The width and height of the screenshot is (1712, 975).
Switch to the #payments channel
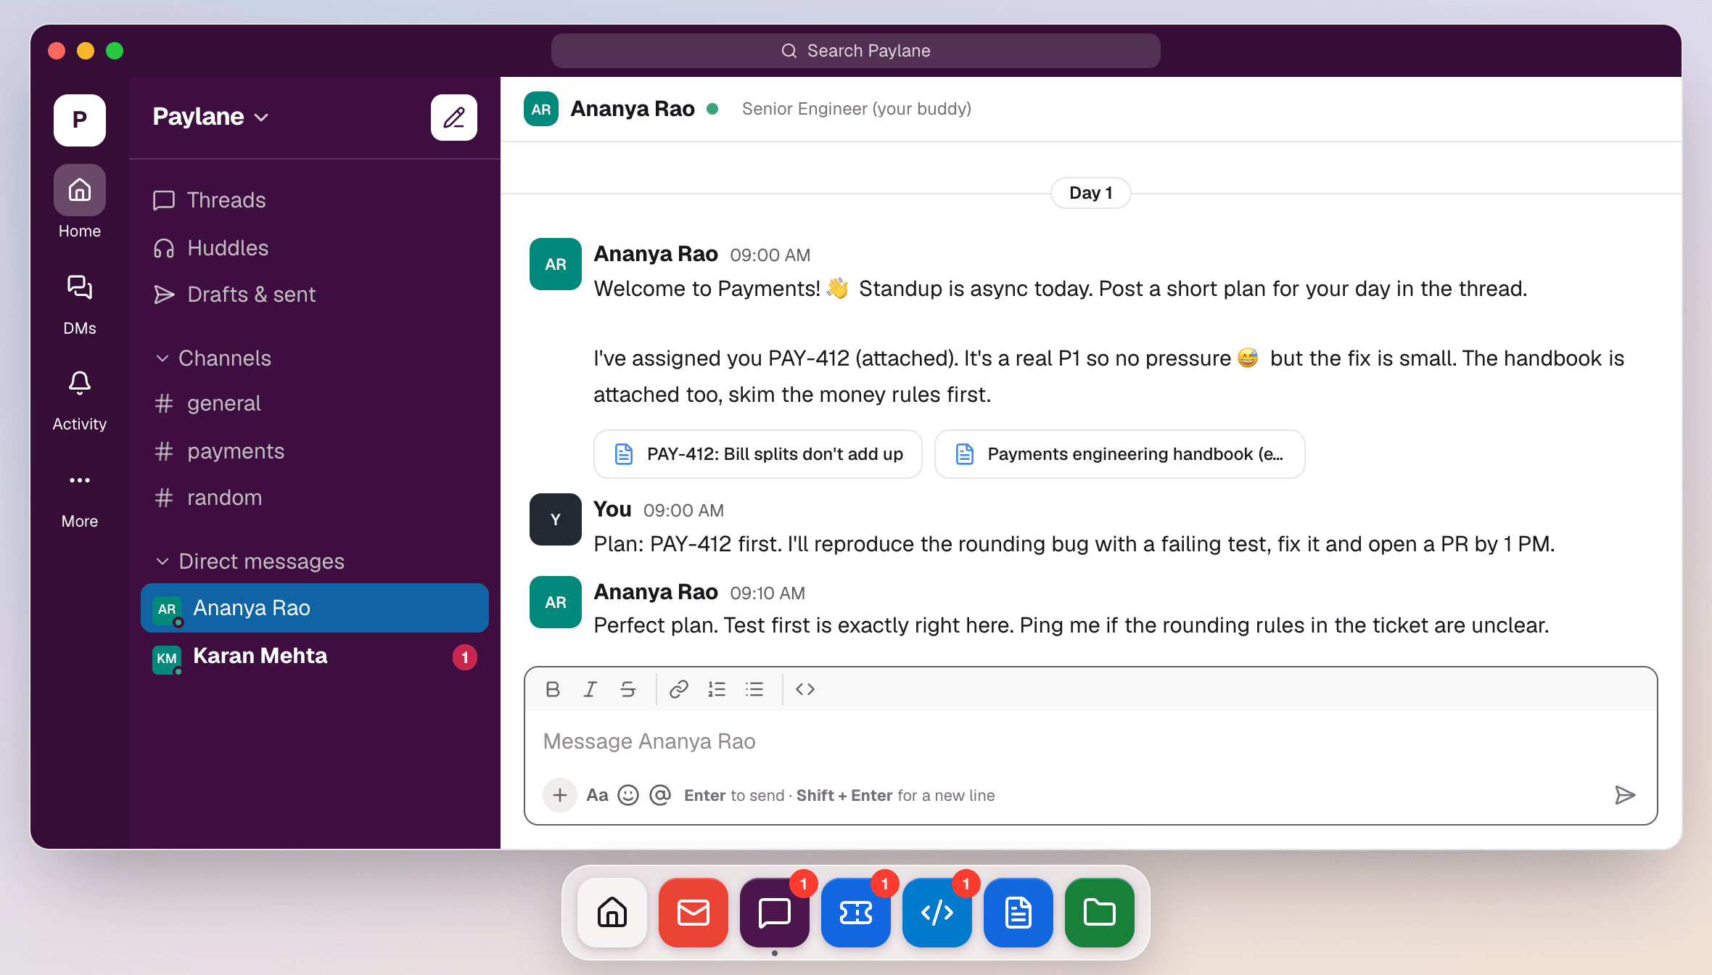(x=315, y=451)
